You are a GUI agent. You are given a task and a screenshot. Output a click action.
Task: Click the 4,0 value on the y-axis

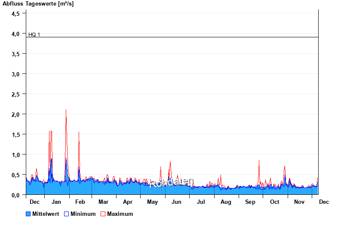point(15,33)
